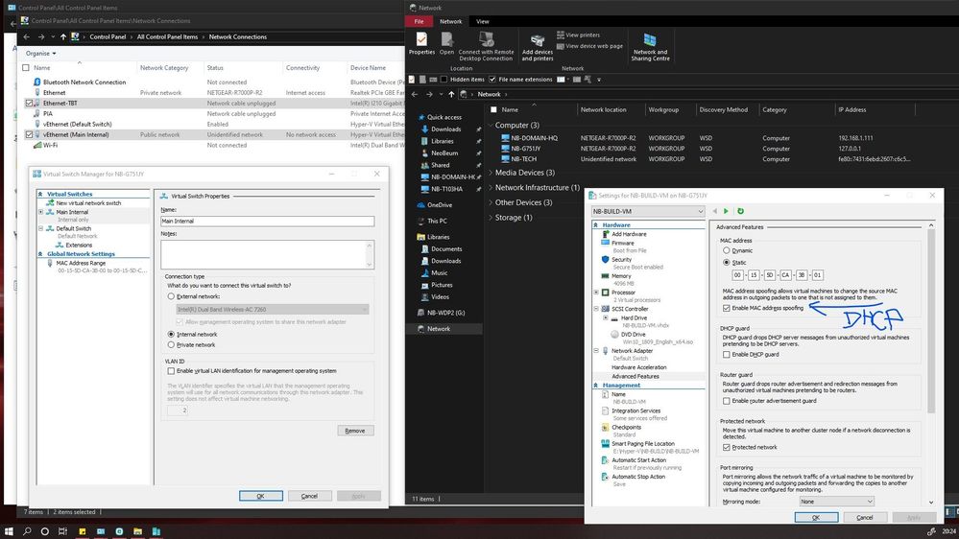
Task: Click OneDrive in Explorer sidebar
Action: click(440, 204)
